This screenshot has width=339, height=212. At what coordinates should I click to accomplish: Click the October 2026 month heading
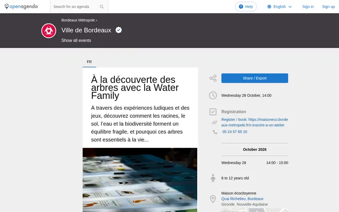click(x=254, y=149)
